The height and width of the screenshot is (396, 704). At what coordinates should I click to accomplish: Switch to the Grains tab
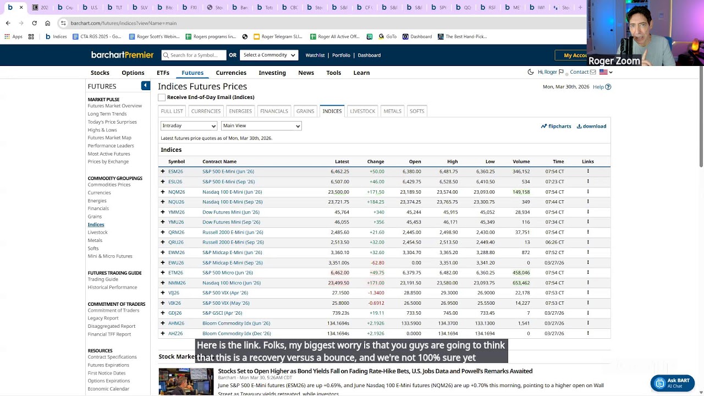(x=305, y=111)
